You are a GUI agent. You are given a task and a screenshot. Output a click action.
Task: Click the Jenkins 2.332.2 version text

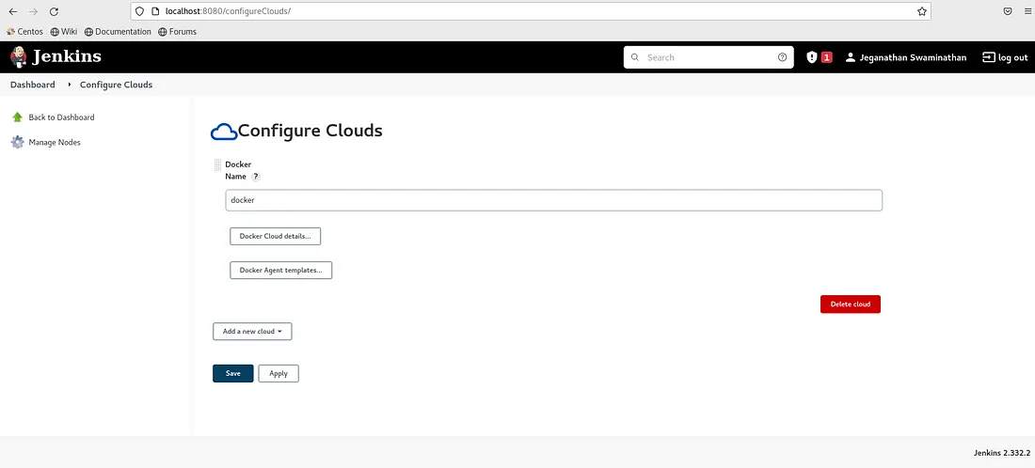pos(1002,453)
